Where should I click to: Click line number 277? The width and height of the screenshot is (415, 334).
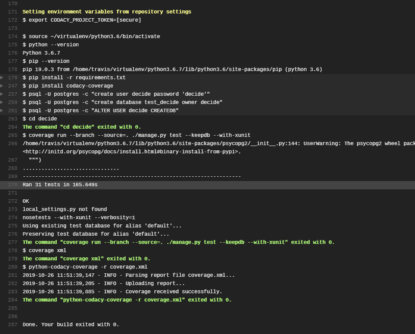[x=13, y=242]
